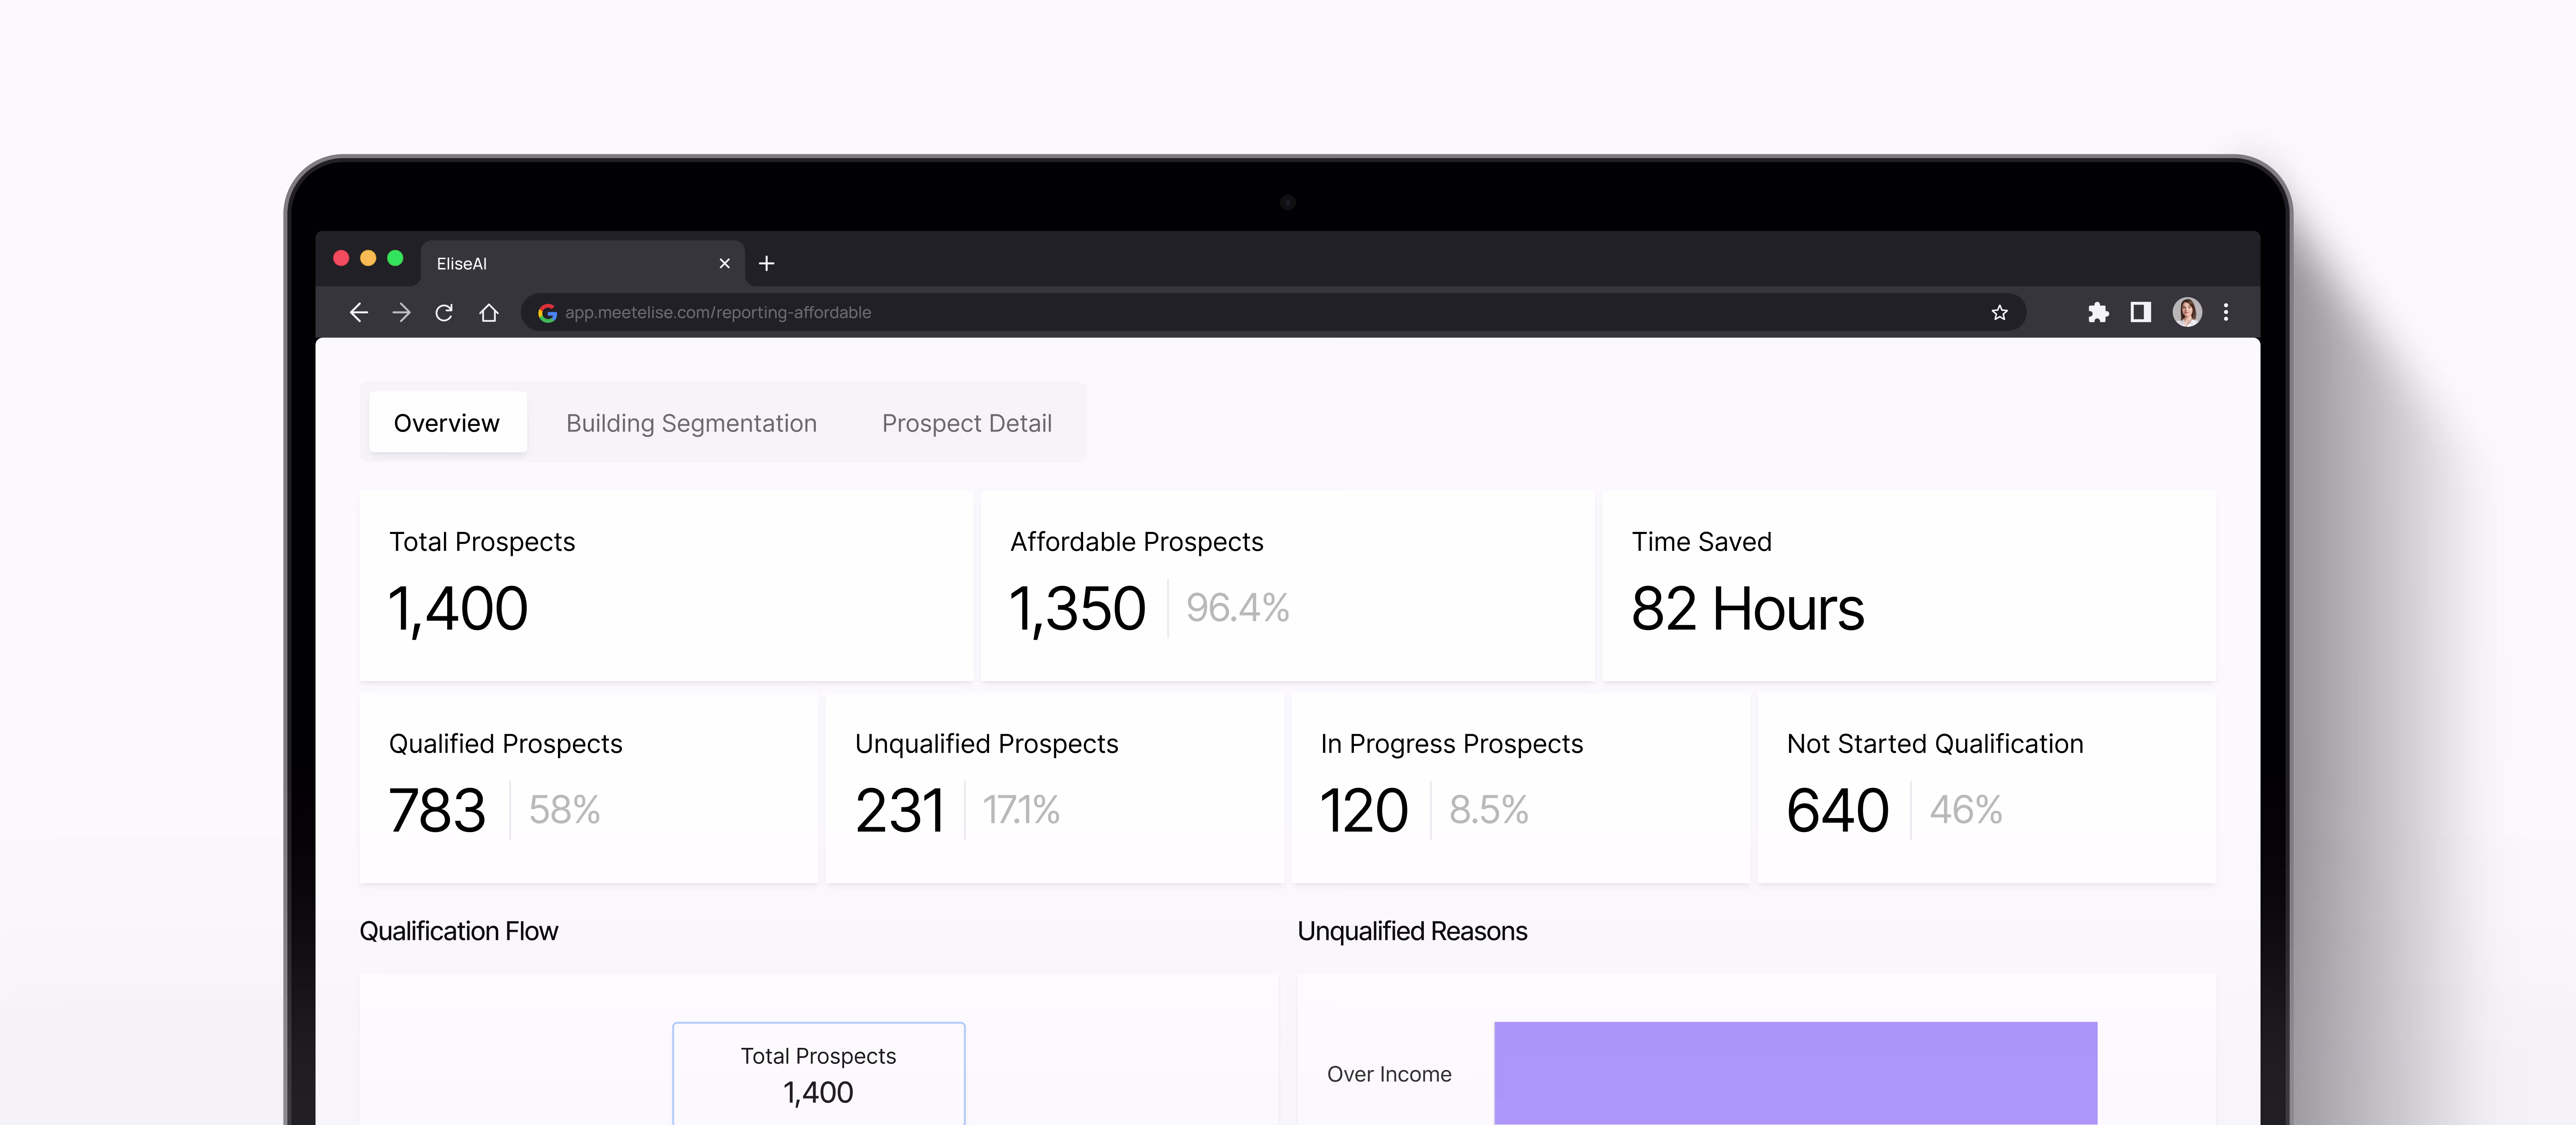Click the Qualified Prospects 783 value
Viewport: 2576px width, 1125px height.
(x=437, y=810)
